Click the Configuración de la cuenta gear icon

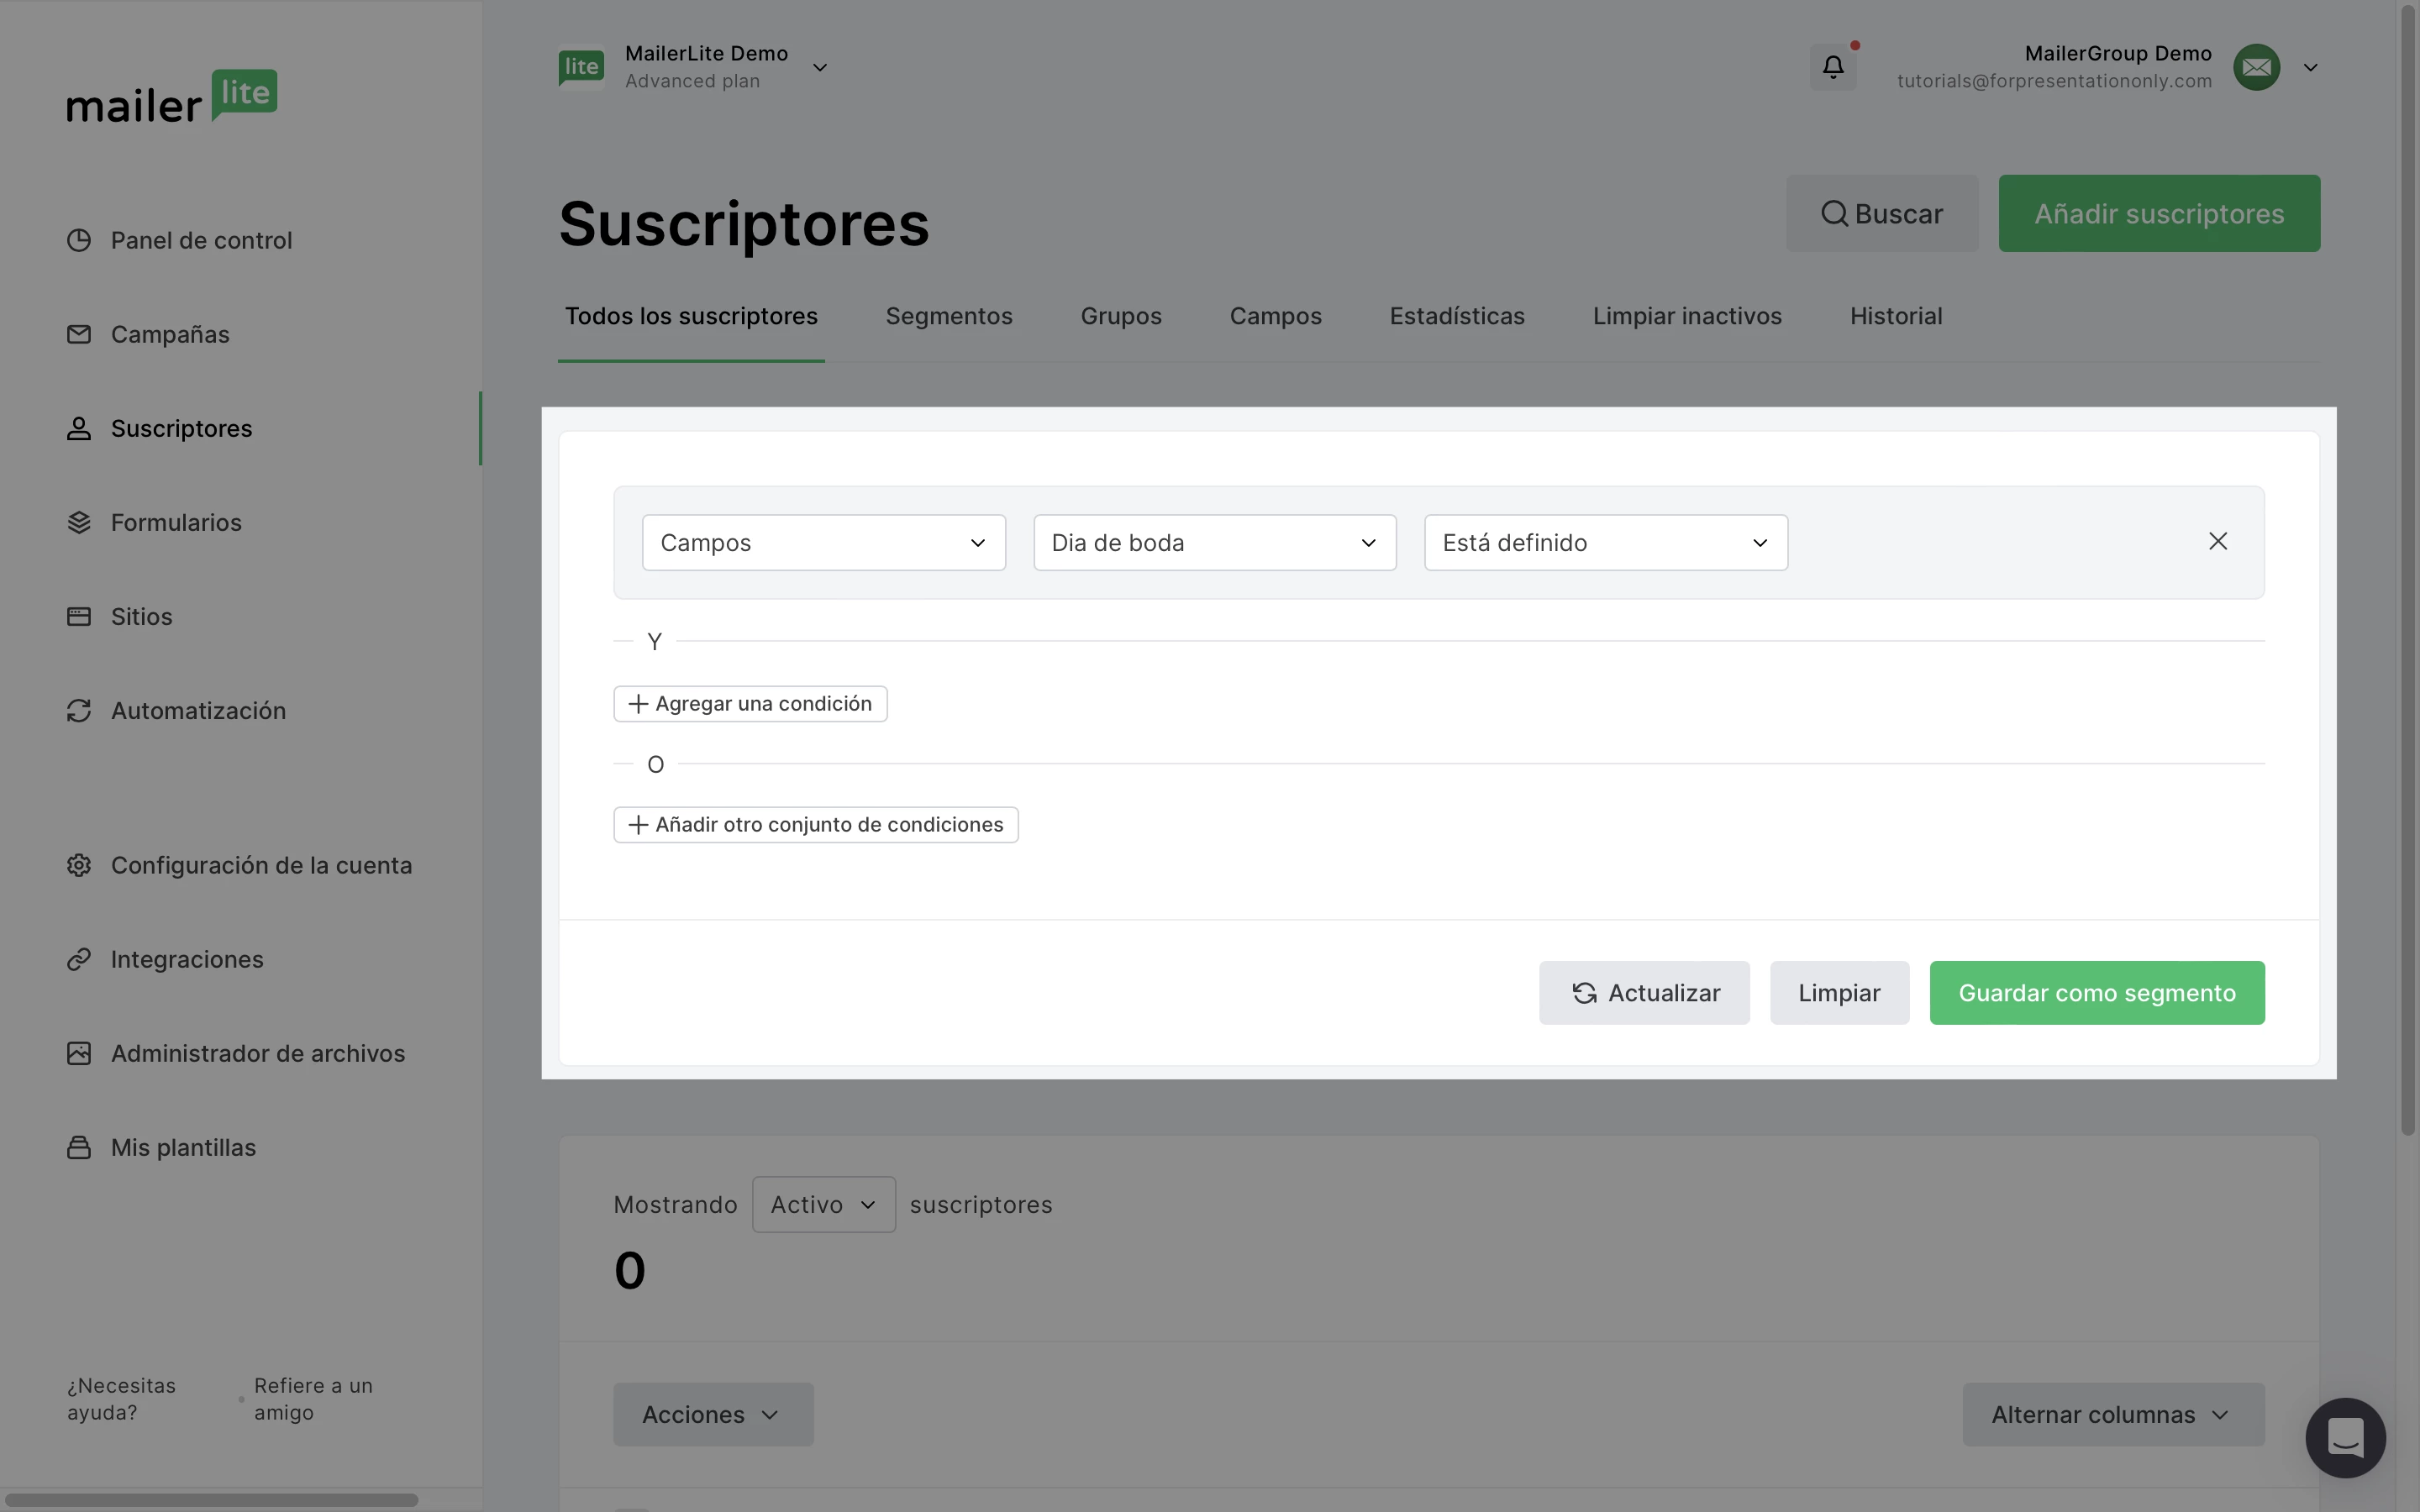(79, 865)
